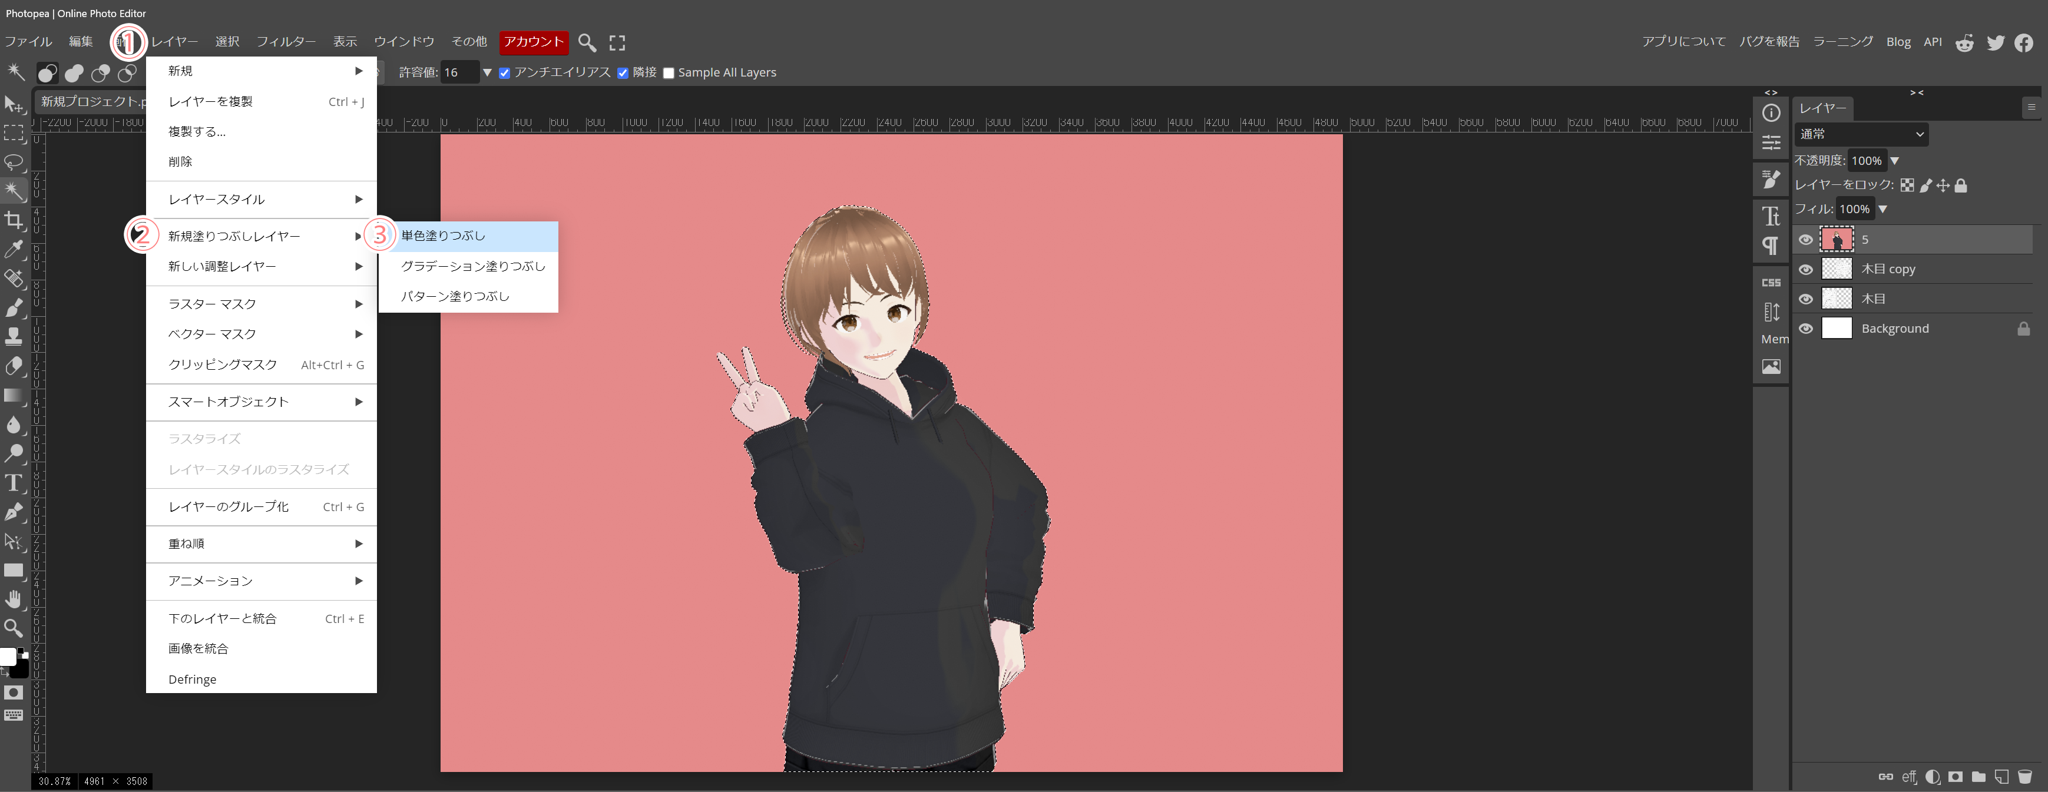Viewport: 2048px width, 792px height.
Task: Uncheck the アンチエイリアス checkbox
Action: [x=504, y=73]
